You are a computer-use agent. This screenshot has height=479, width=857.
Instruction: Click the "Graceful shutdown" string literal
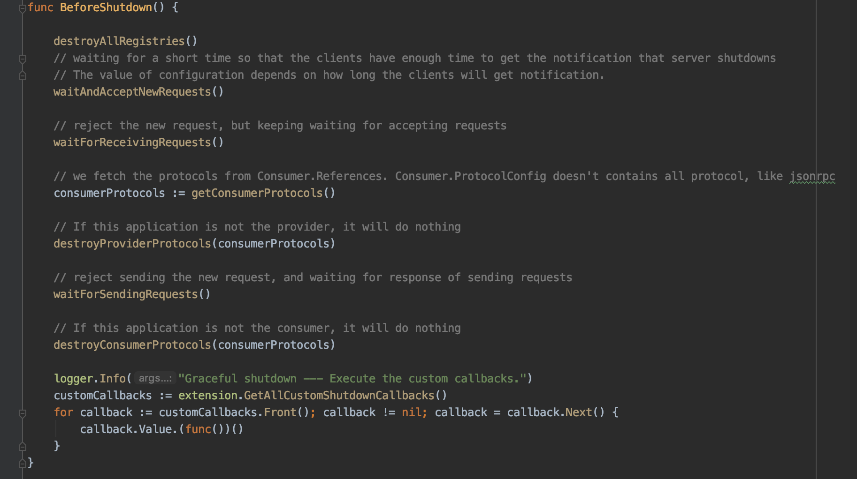click(x=352, y=379)
